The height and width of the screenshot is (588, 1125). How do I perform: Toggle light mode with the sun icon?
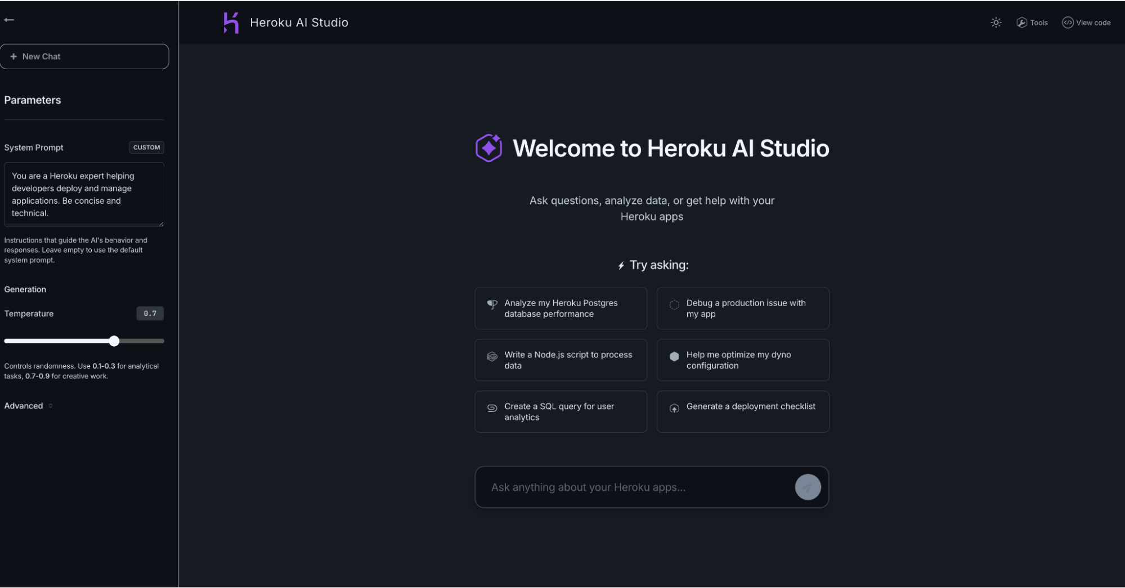coord(996,23)
